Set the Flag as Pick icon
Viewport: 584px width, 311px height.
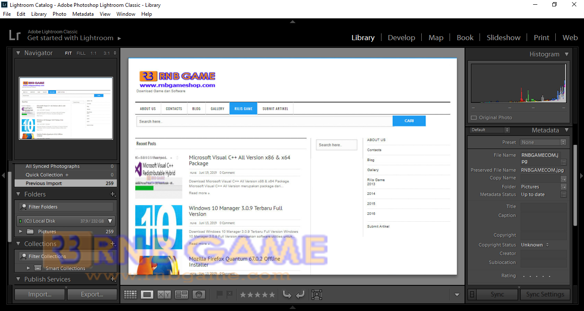(x=220, y=294)
